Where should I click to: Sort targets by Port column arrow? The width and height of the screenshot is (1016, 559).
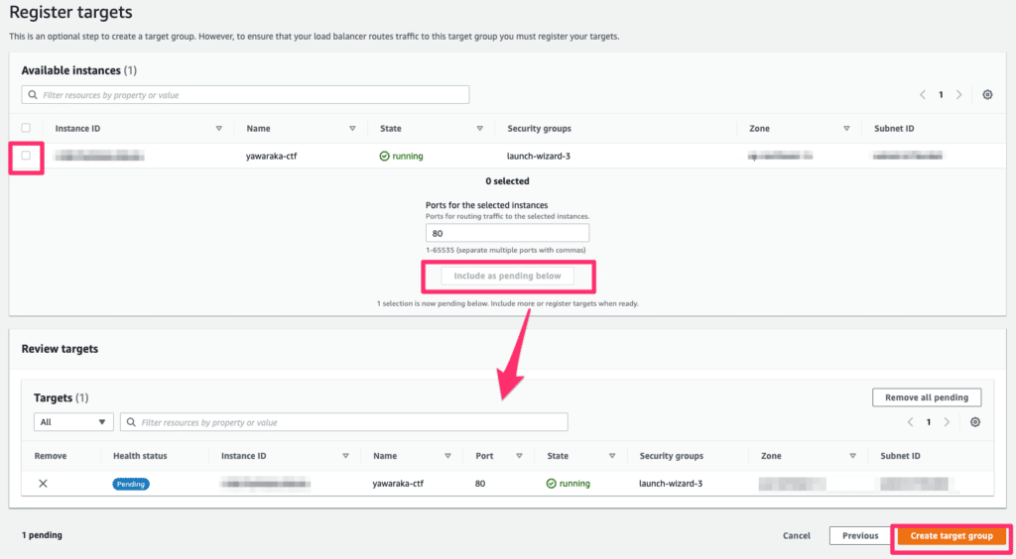point(519,456)
